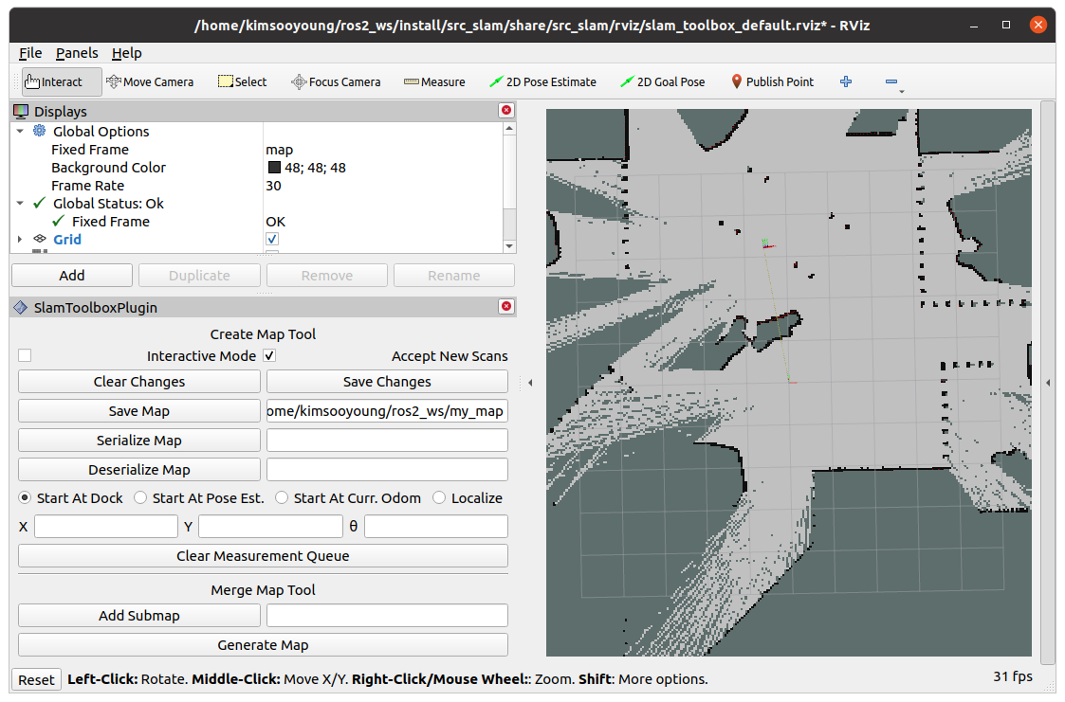Click the Serialize Map button
The height and width of the screenshot is (702, 1065).
point(139,441)
